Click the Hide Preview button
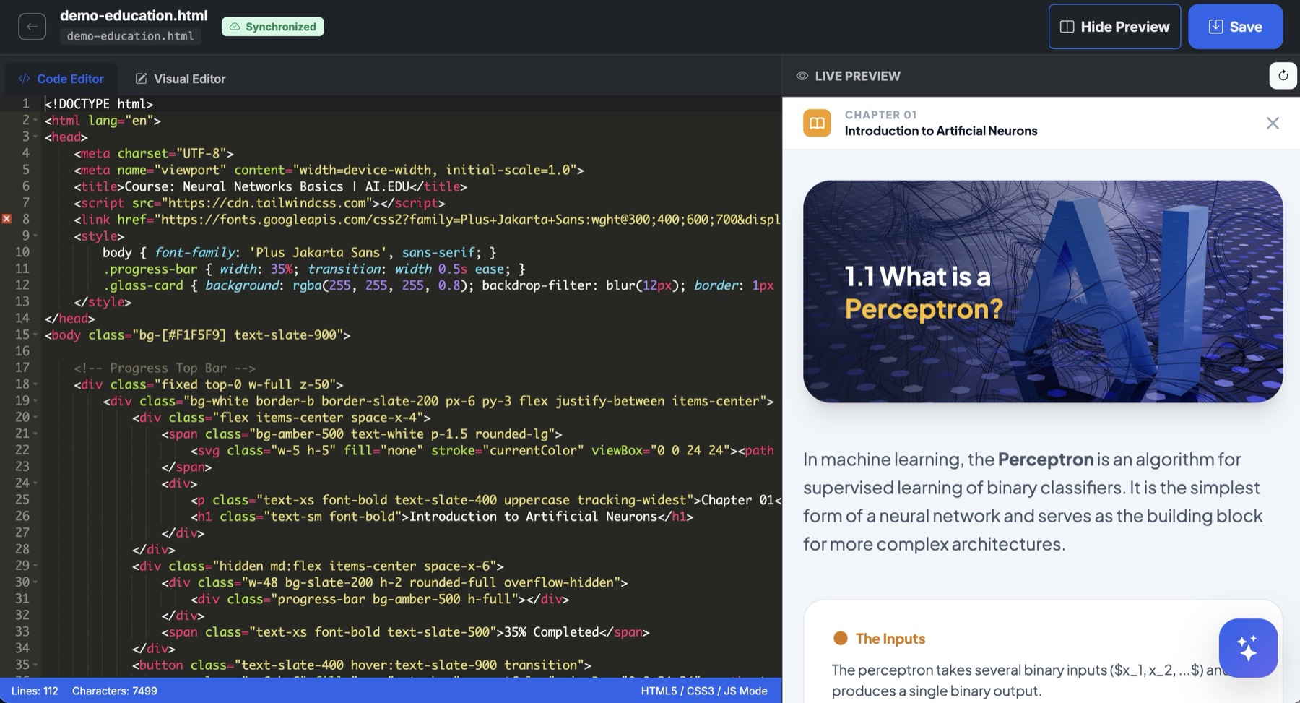 click(x=1114, y=27)
